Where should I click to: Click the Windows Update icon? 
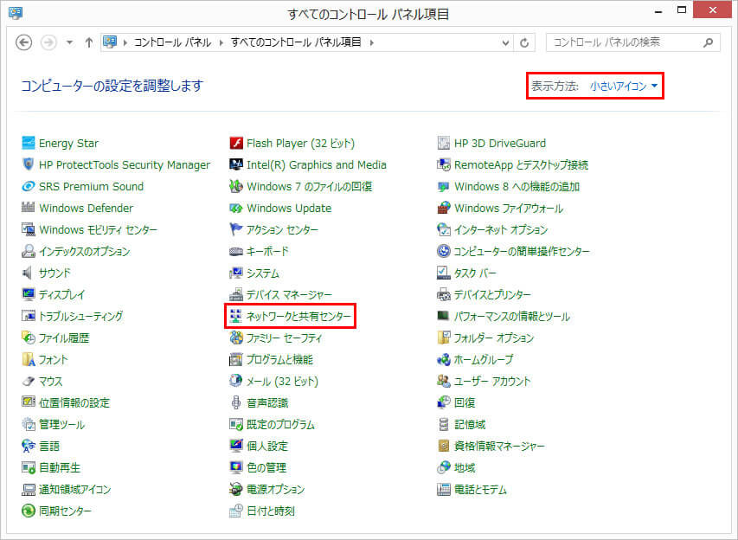tap(236, 208)
